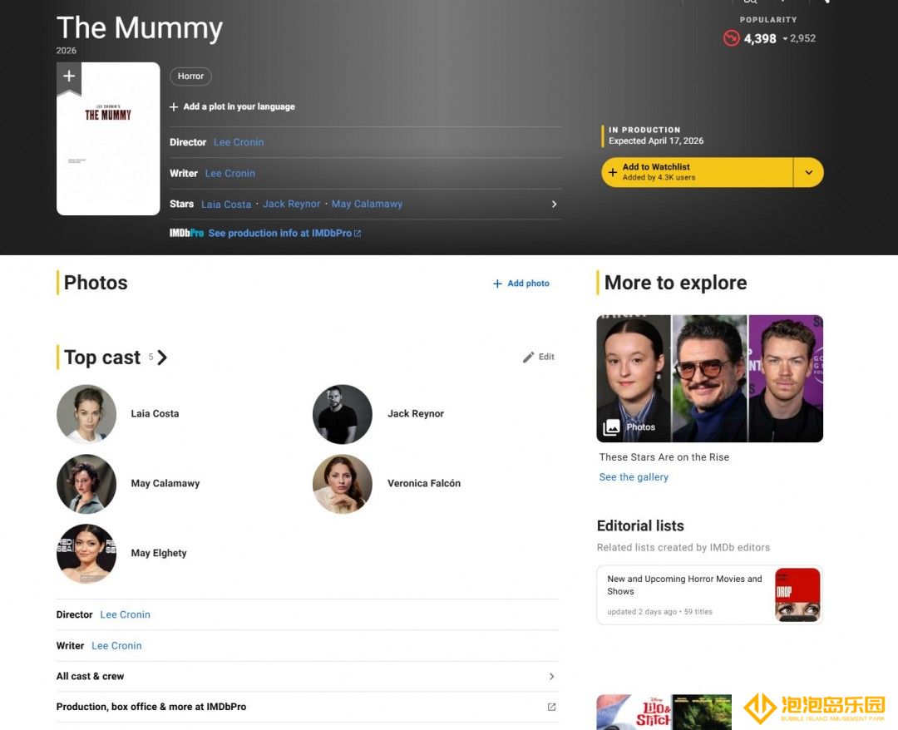Screen dimensions: 898x730
Task: Open Jack Reynor's cast photo
Action: tap(343, 414)
